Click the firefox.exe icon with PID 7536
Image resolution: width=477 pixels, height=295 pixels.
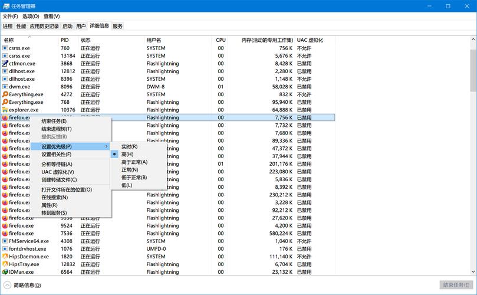[x=5, y=233]
